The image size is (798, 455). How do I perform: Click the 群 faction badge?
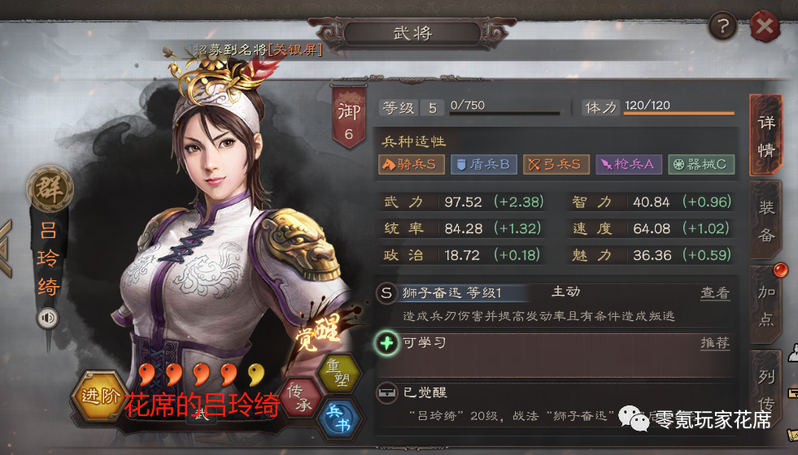pos(50,188)
